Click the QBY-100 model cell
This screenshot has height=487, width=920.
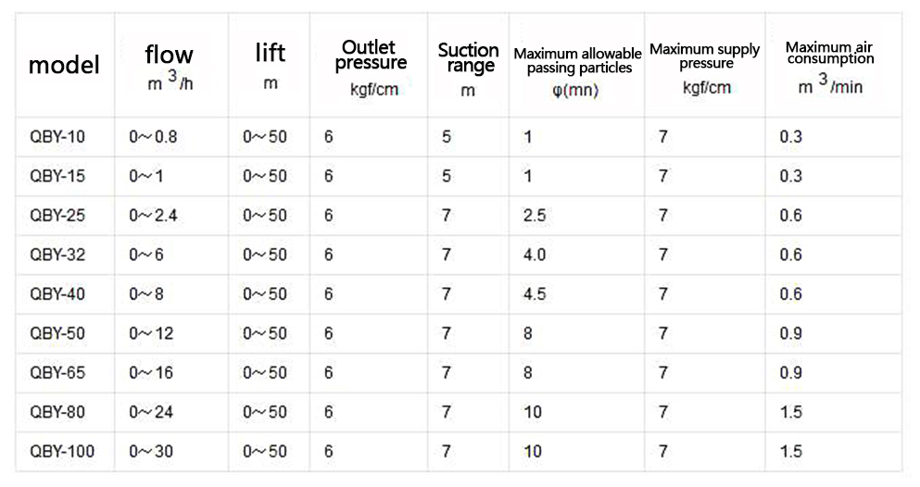tap(61, 452)
